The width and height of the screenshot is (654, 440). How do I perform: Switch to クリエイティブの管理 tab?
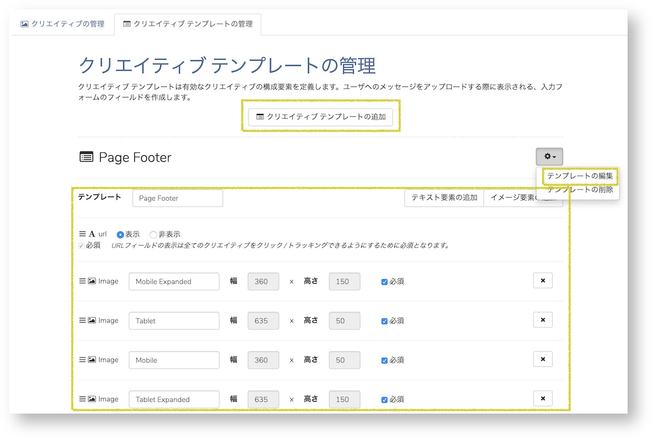click(x=63, y=24)
